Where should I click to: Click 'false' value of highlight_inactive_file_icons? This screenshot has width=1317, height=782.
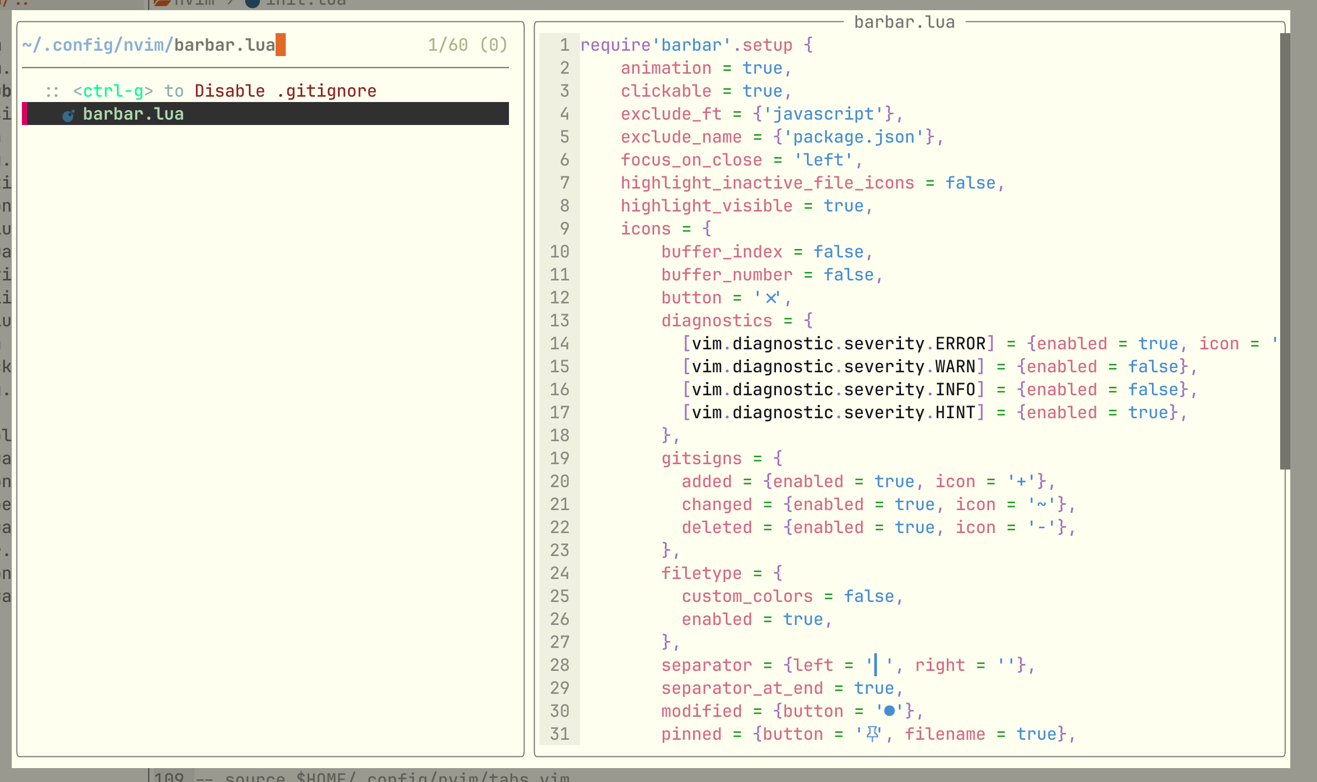(970, 183)
